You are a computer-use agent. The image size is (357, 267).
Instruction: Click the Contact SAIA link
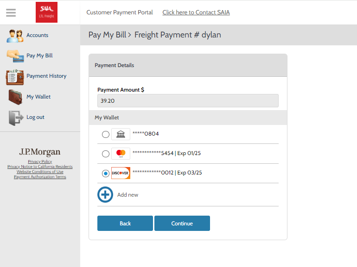click(x=196, y=12)
